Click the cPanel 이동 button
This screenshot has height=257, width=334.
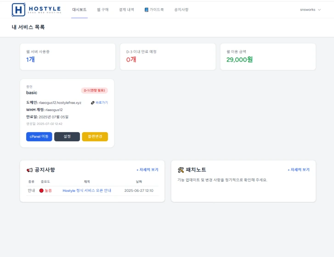(x=39, y=137)
